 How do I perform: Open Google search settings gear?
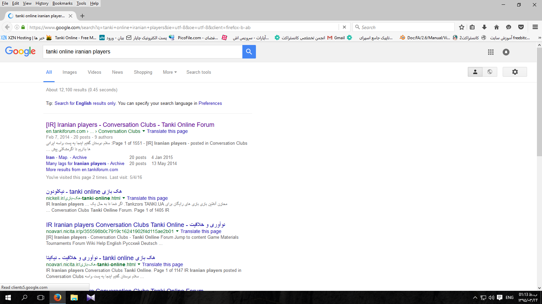515,72
